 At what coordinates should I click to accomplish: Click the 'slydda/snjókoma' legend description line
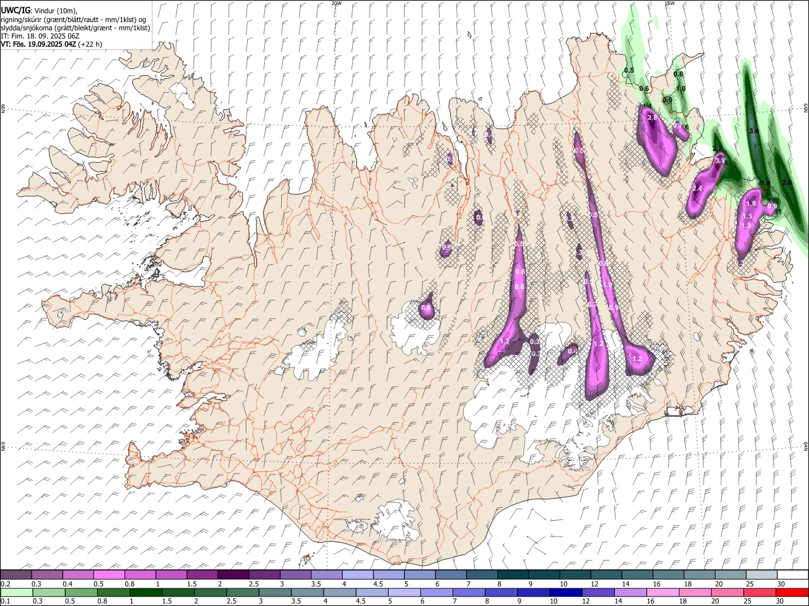pyautogui.click(x=75, y=28)
